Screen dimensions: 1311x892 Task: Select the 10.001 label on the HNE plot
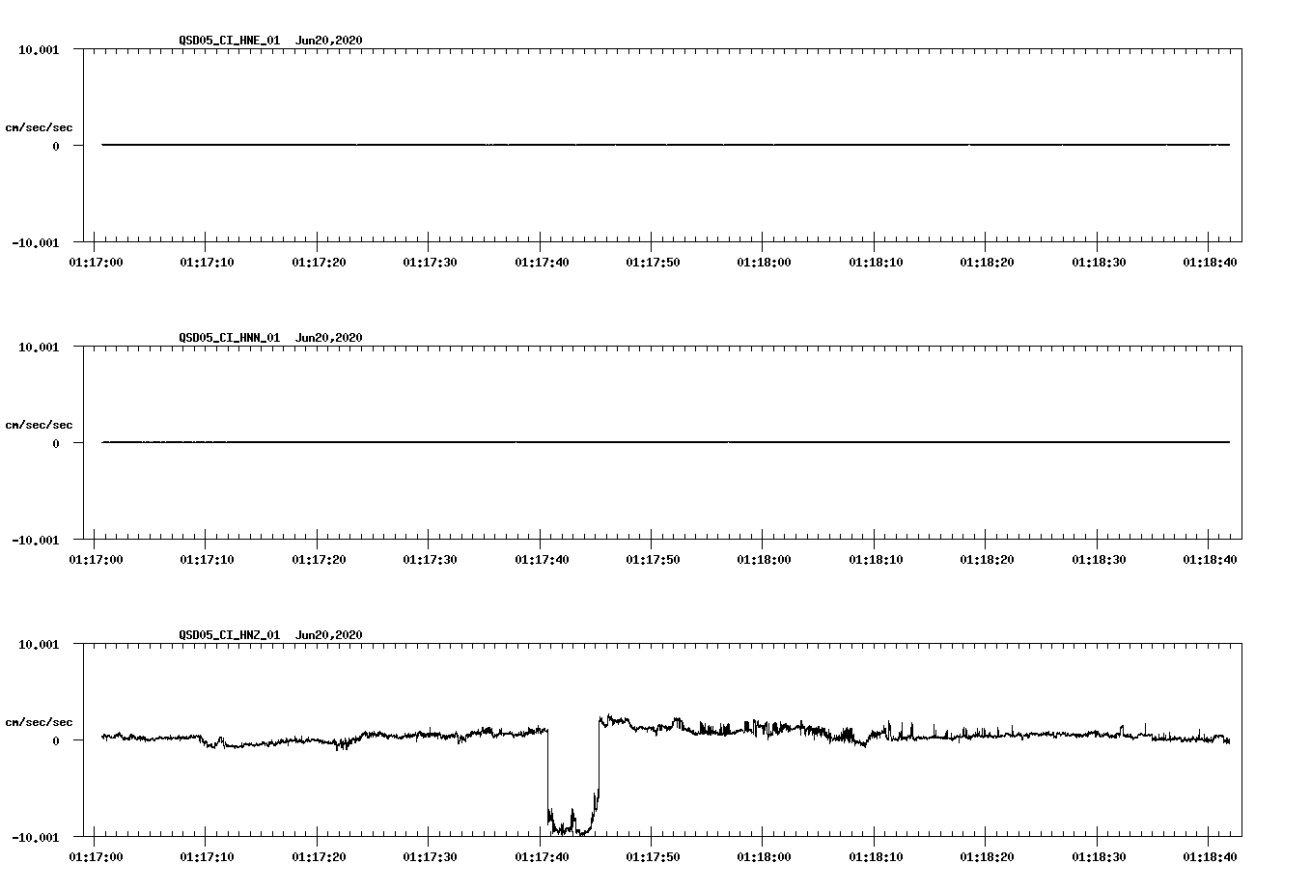[x=39, y=49]
